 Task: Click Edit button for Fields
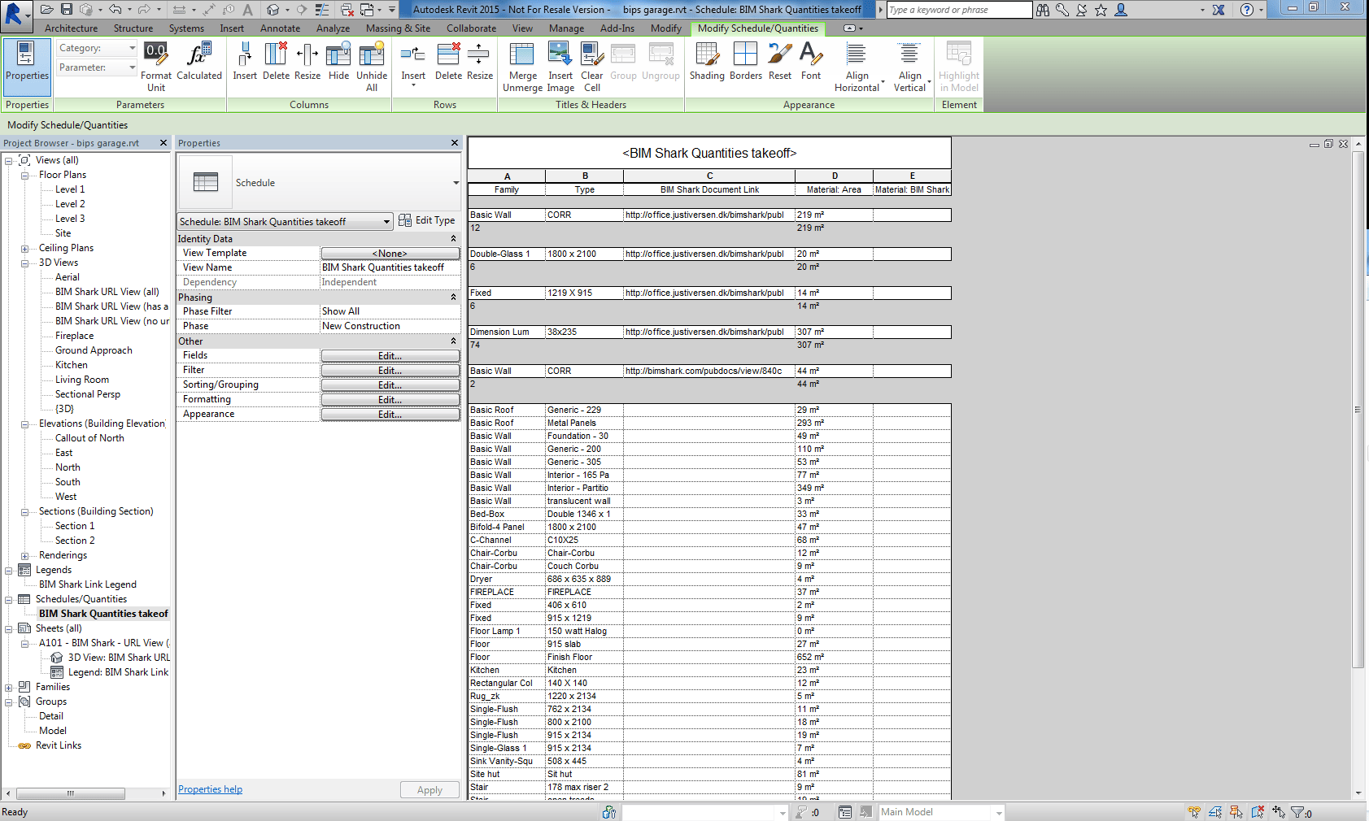pyautogui.click(x=390, y=356)
